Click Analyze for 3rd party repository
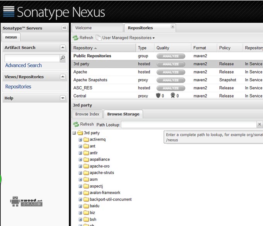 pyautogui.click(x=171, y=64)
